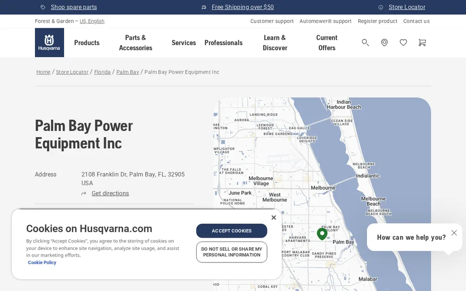
Task: Open the Parts & Accessories menu
Action: 135,43
